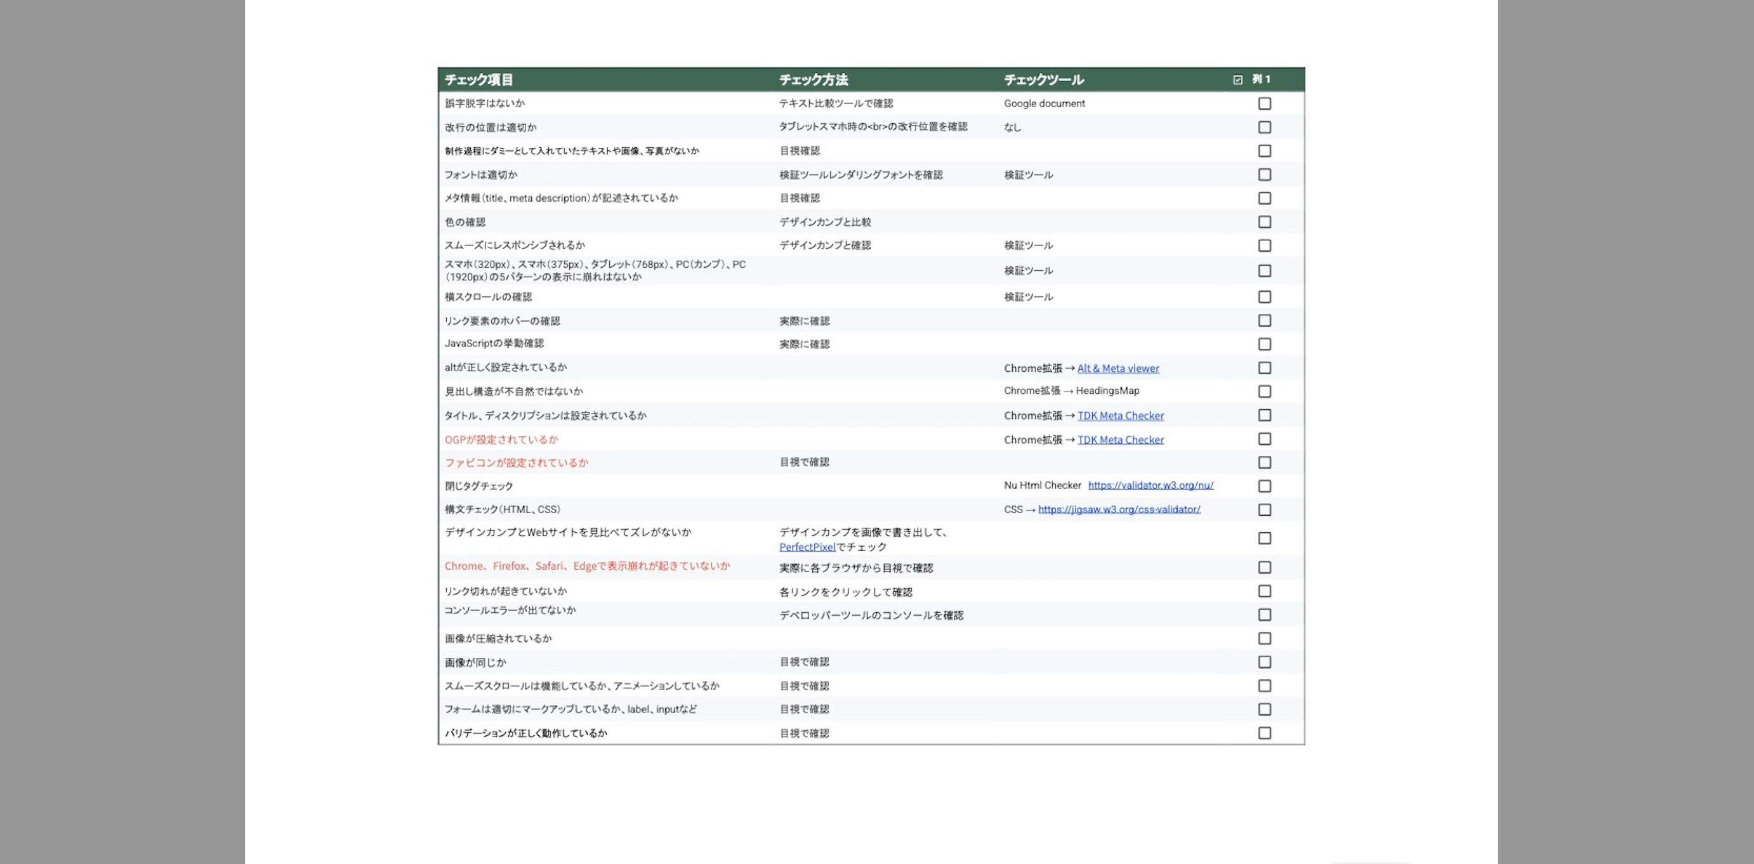Viewport: 1754px width, 864px height.
Task: Tick the ファビコンが設定されているか row checkbox
Action: tap(1265, 463)
